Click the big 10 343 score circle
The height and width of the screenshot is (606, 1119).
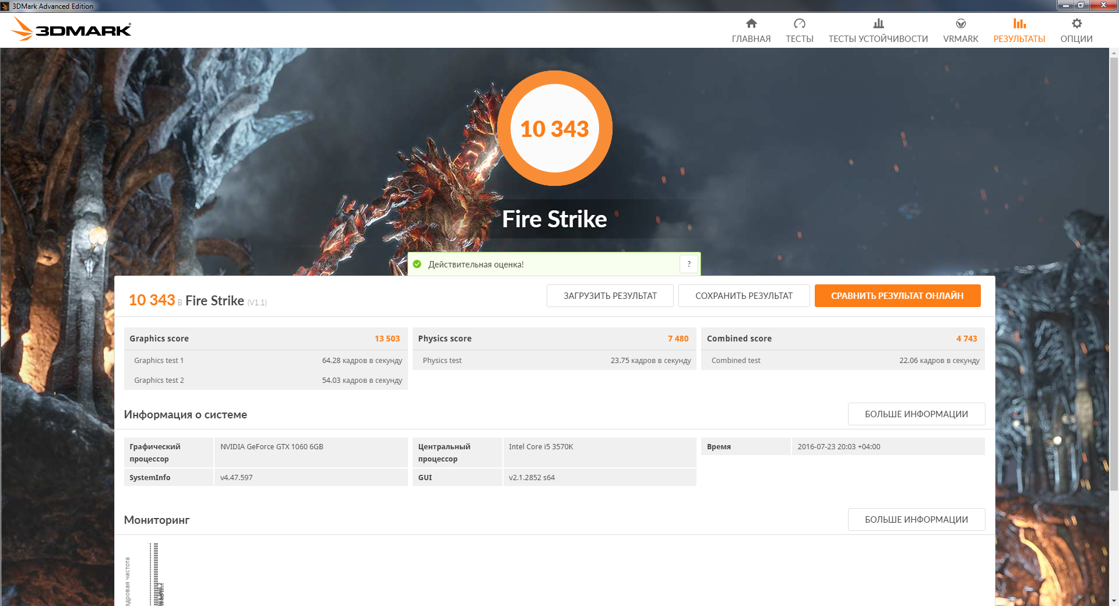coord(555,128)
